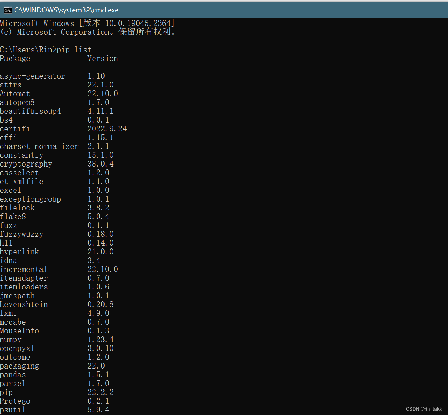Select the excel package name

11,190
